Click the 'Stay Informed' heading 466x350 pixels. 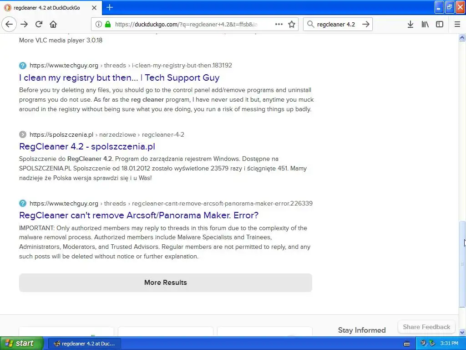362,330
